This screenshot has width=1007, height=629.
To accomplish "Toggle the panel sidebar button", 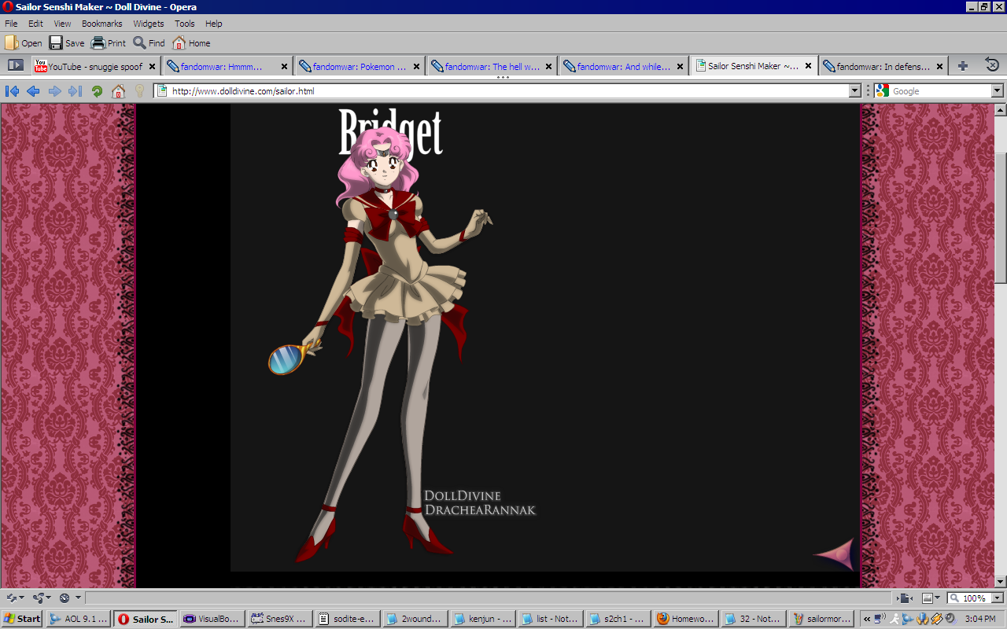I will coord(15,66).
